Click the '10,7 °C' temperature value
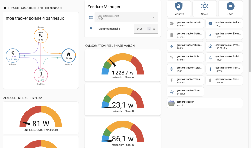Viewport: 251px width, 148px height. click(x=219, y=71)
